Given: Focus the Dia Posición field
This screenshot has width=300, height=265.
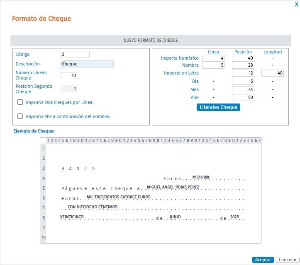Looking at the screenshot, I should coord(243,81).
